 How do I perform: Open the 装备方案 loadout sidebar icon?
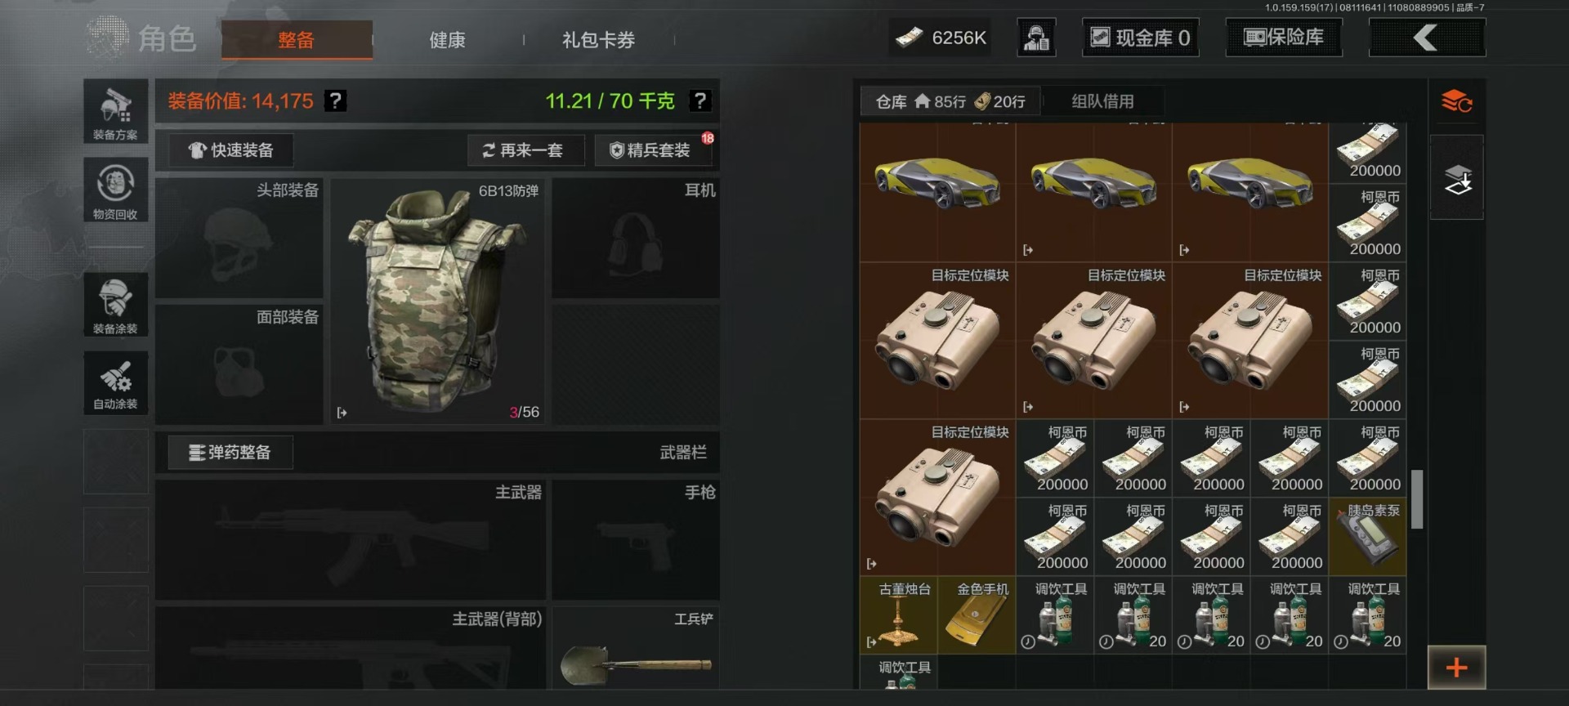(x=115, y=112)
